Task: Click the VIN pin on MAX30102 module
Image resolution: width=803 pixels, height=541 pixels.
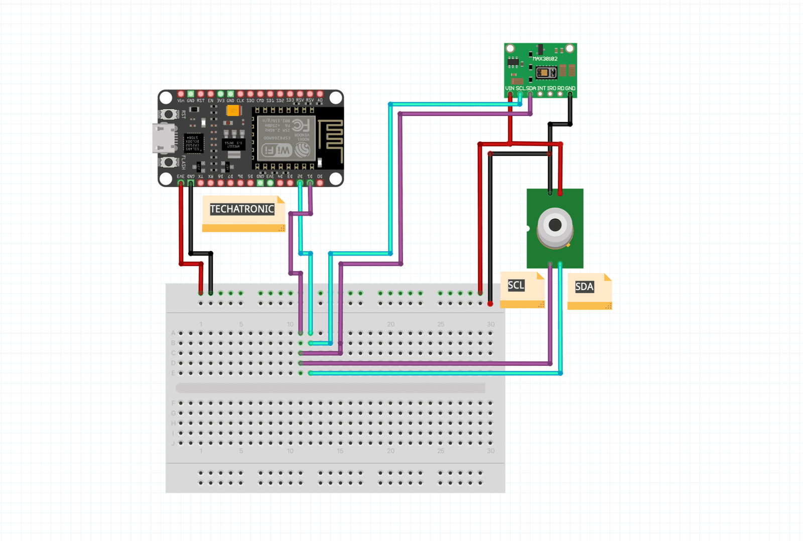Action: coord(510,94)
